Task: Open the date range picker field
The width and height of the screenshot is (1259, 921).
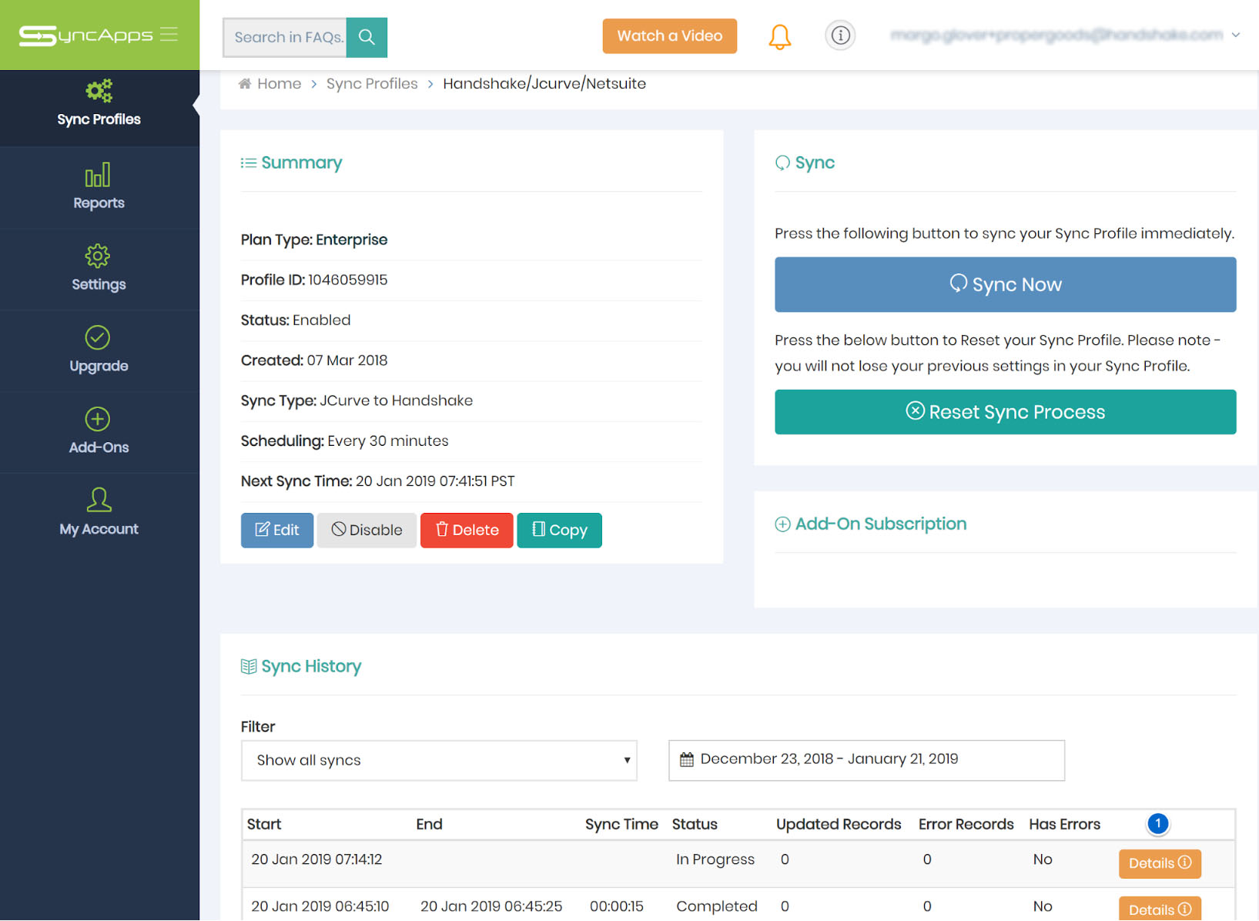Action: 866,760
